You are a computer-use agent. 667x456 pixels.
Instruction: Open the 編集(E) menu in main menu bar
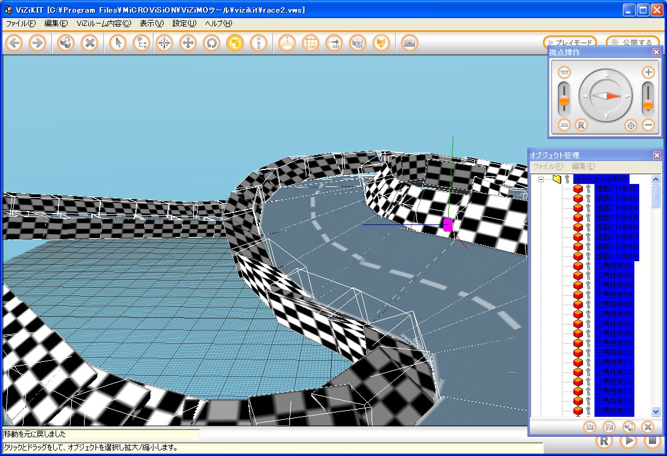(x=56, y=24)
